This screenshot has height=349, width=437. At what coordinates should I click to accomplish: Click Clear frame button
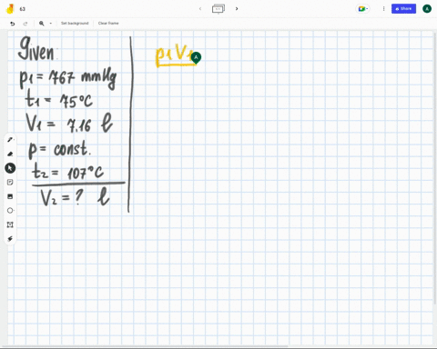[108, 23]
